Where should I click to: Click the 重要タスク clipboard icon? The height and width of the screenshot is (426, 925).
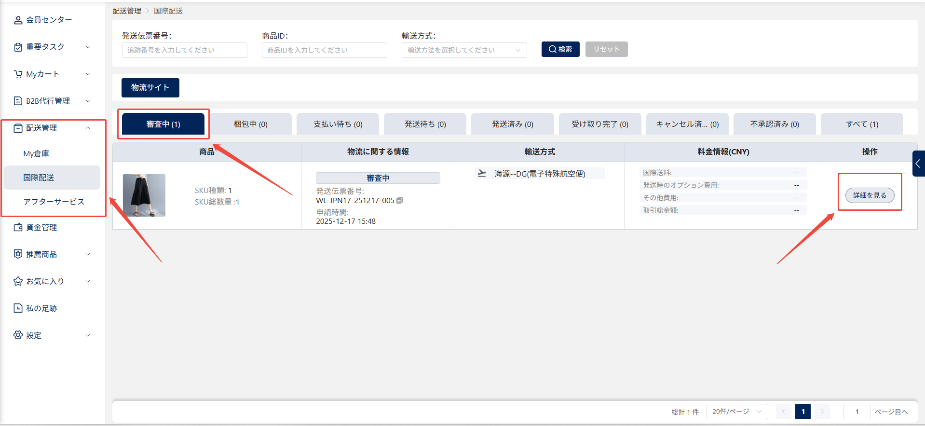pyautogui.click(x=18, y=47)
